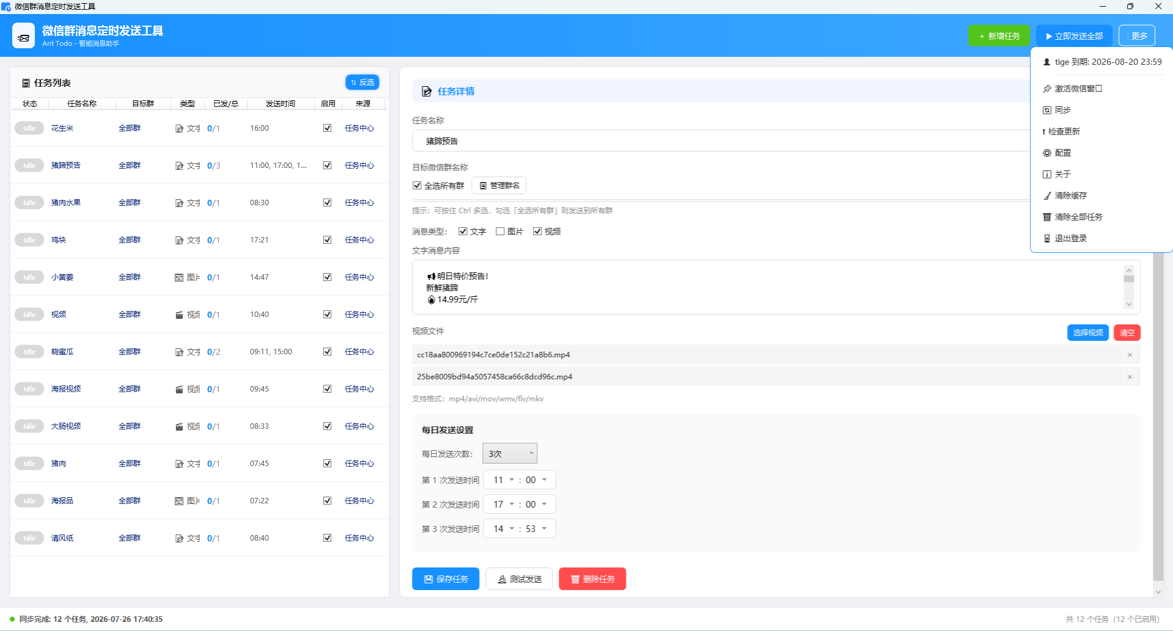The image size is (1173, 631).
Task: Click the 保存任务 button
Action: click(446, 579)
